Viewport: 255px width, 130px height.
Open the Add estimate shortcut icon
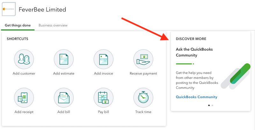[x=64, y=59]
